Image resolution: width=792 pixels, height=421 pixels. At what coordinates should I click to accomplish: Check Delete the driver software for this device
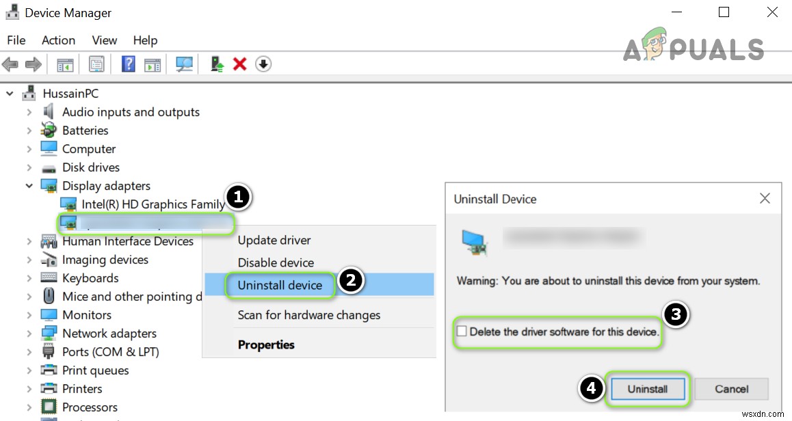click(x=462, y=331)
